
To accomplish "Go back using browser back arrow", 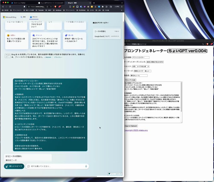I will (x=3, y=7).
